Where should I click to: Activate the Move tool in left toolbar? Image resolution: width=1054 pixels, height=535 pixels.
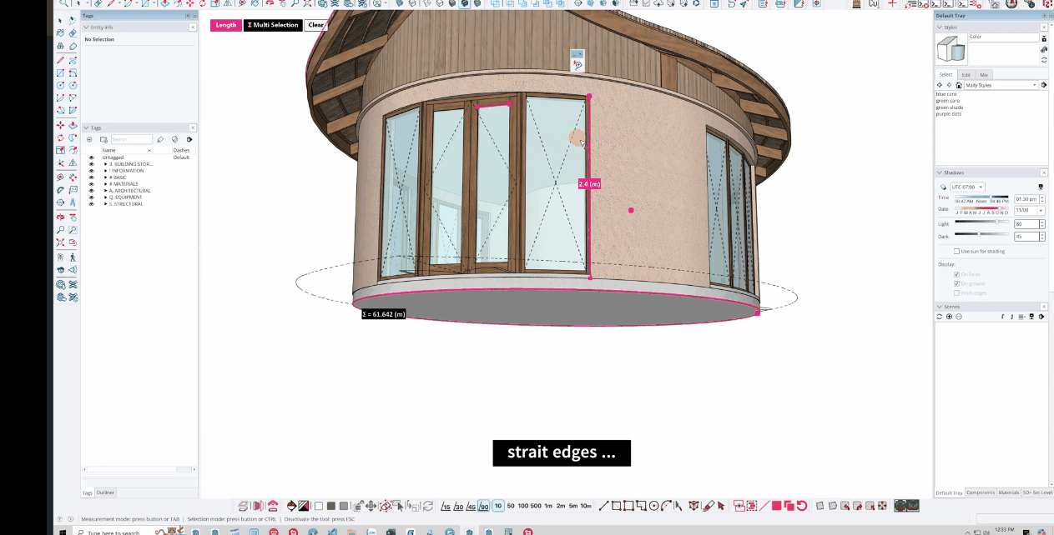point(60,125)
